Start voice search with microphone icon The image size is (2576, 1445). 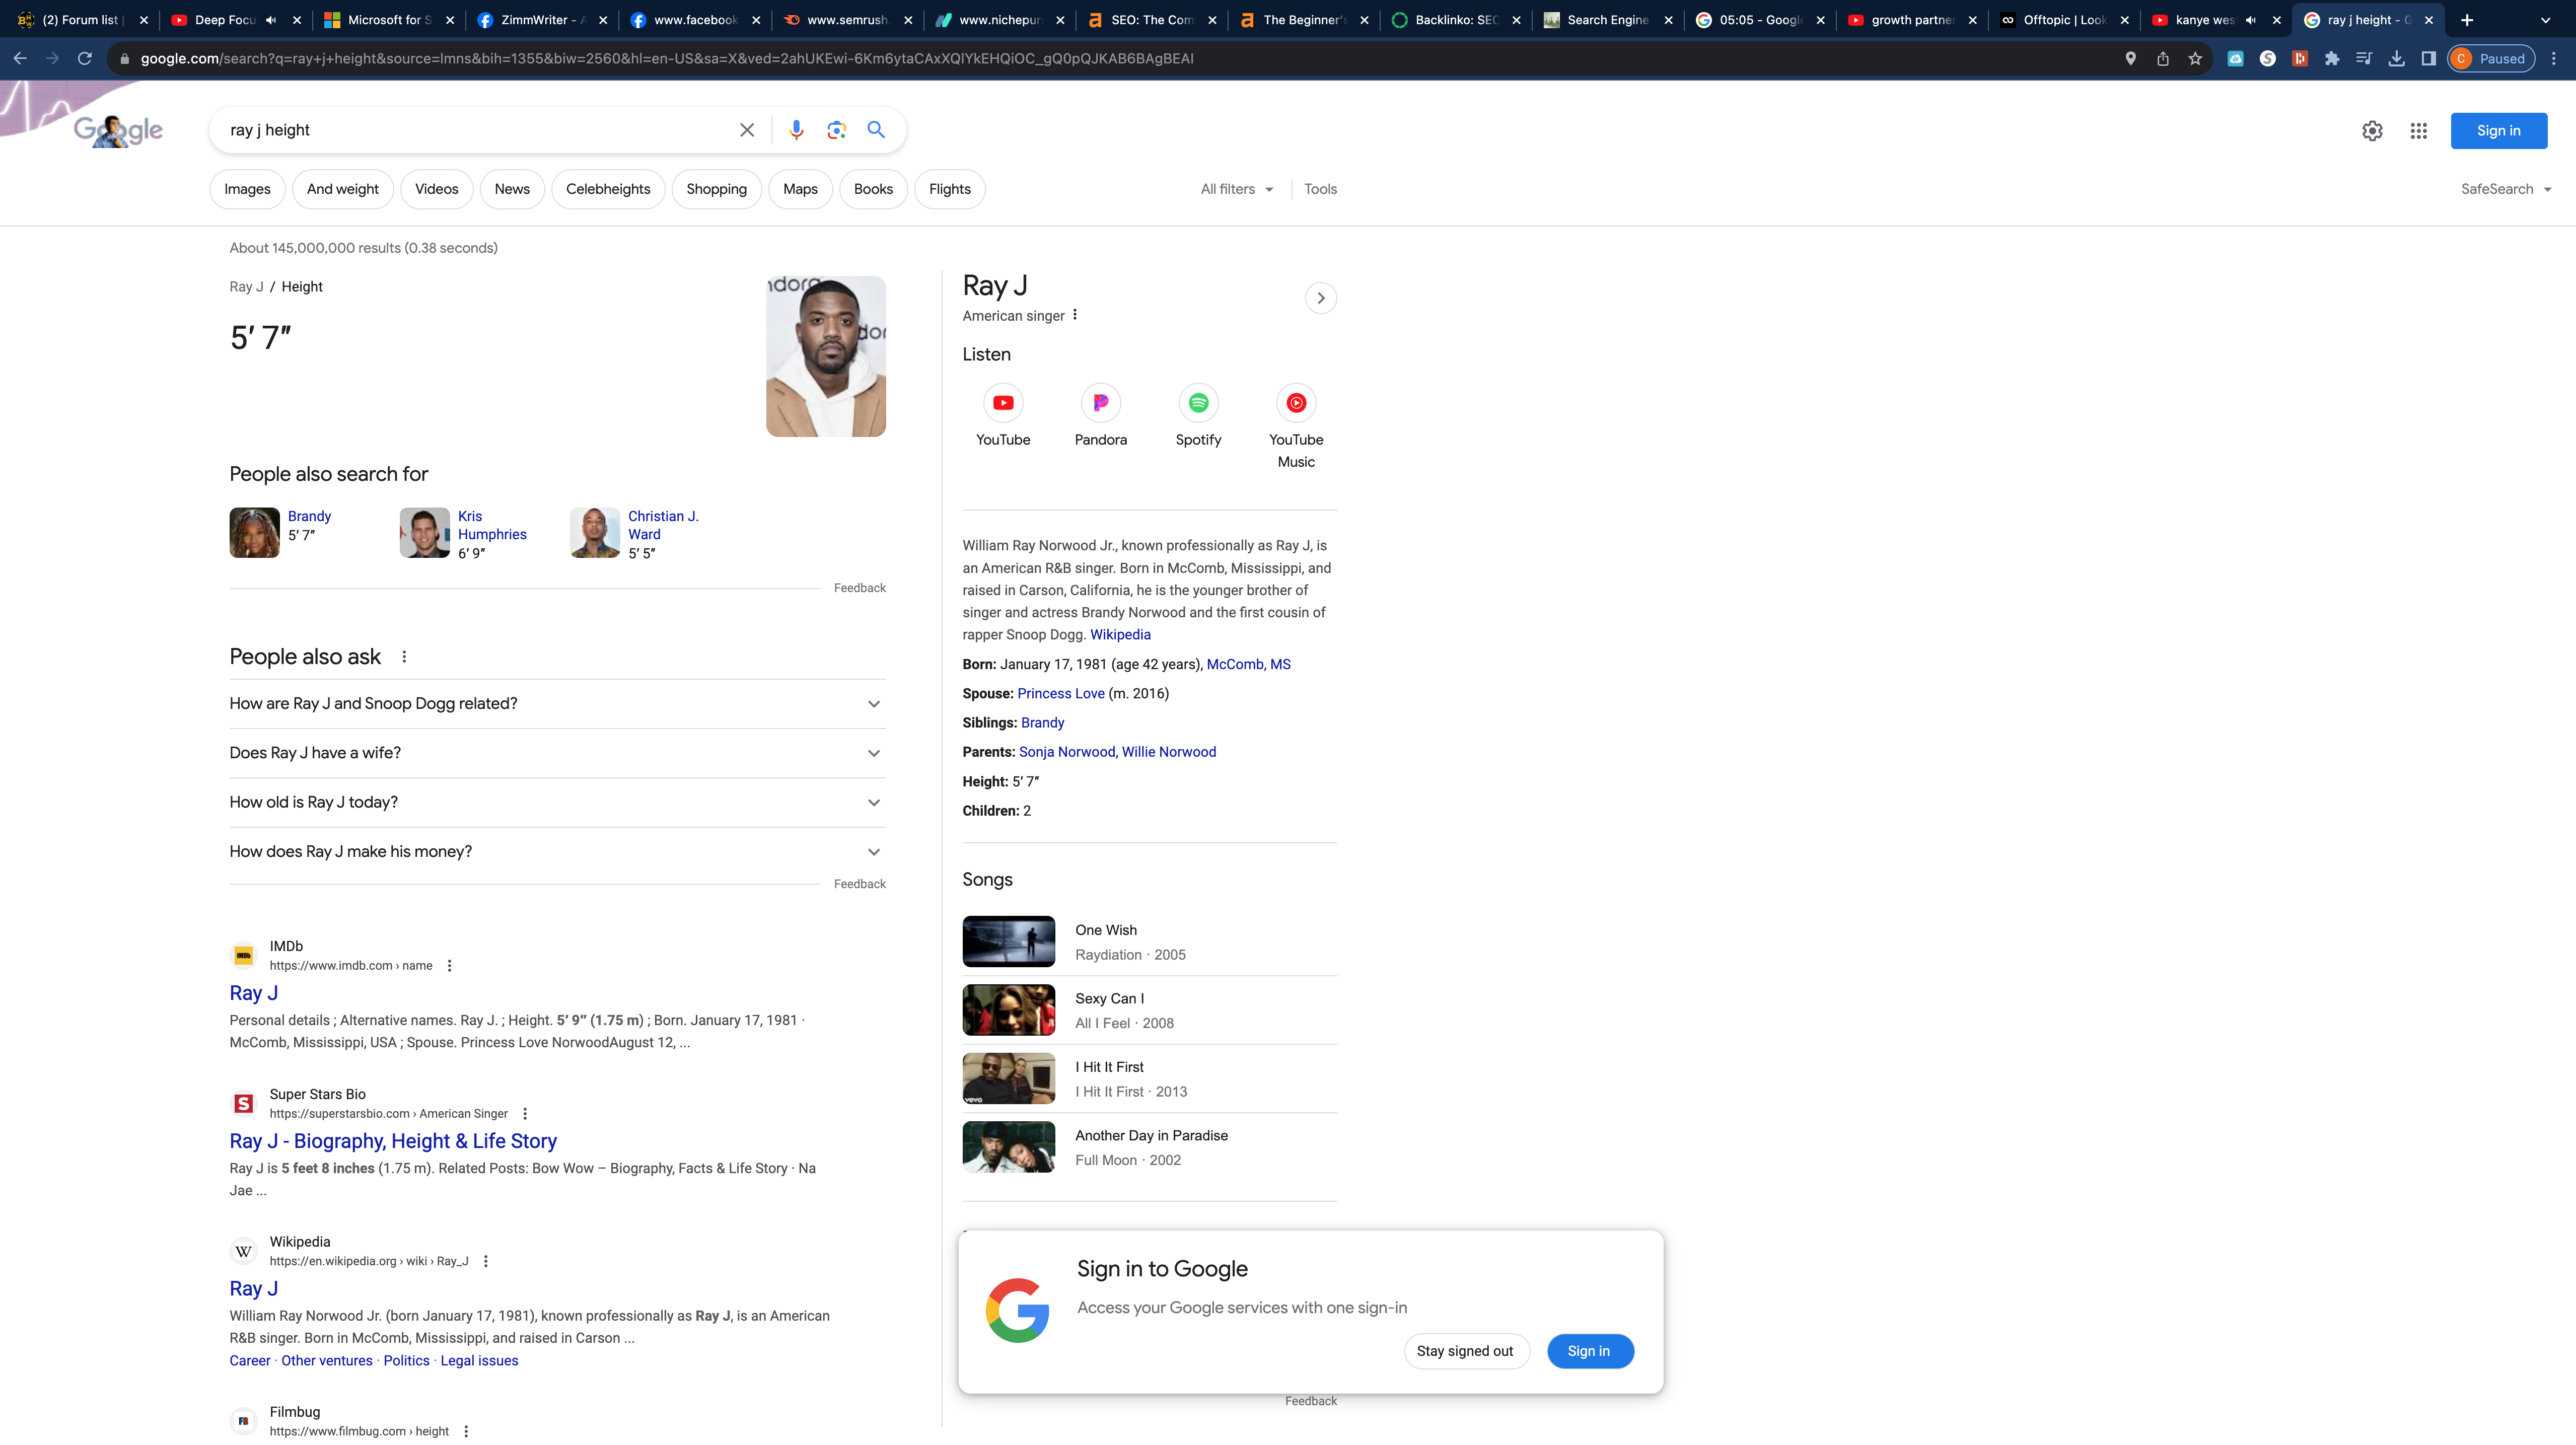(x=796, y=130)
